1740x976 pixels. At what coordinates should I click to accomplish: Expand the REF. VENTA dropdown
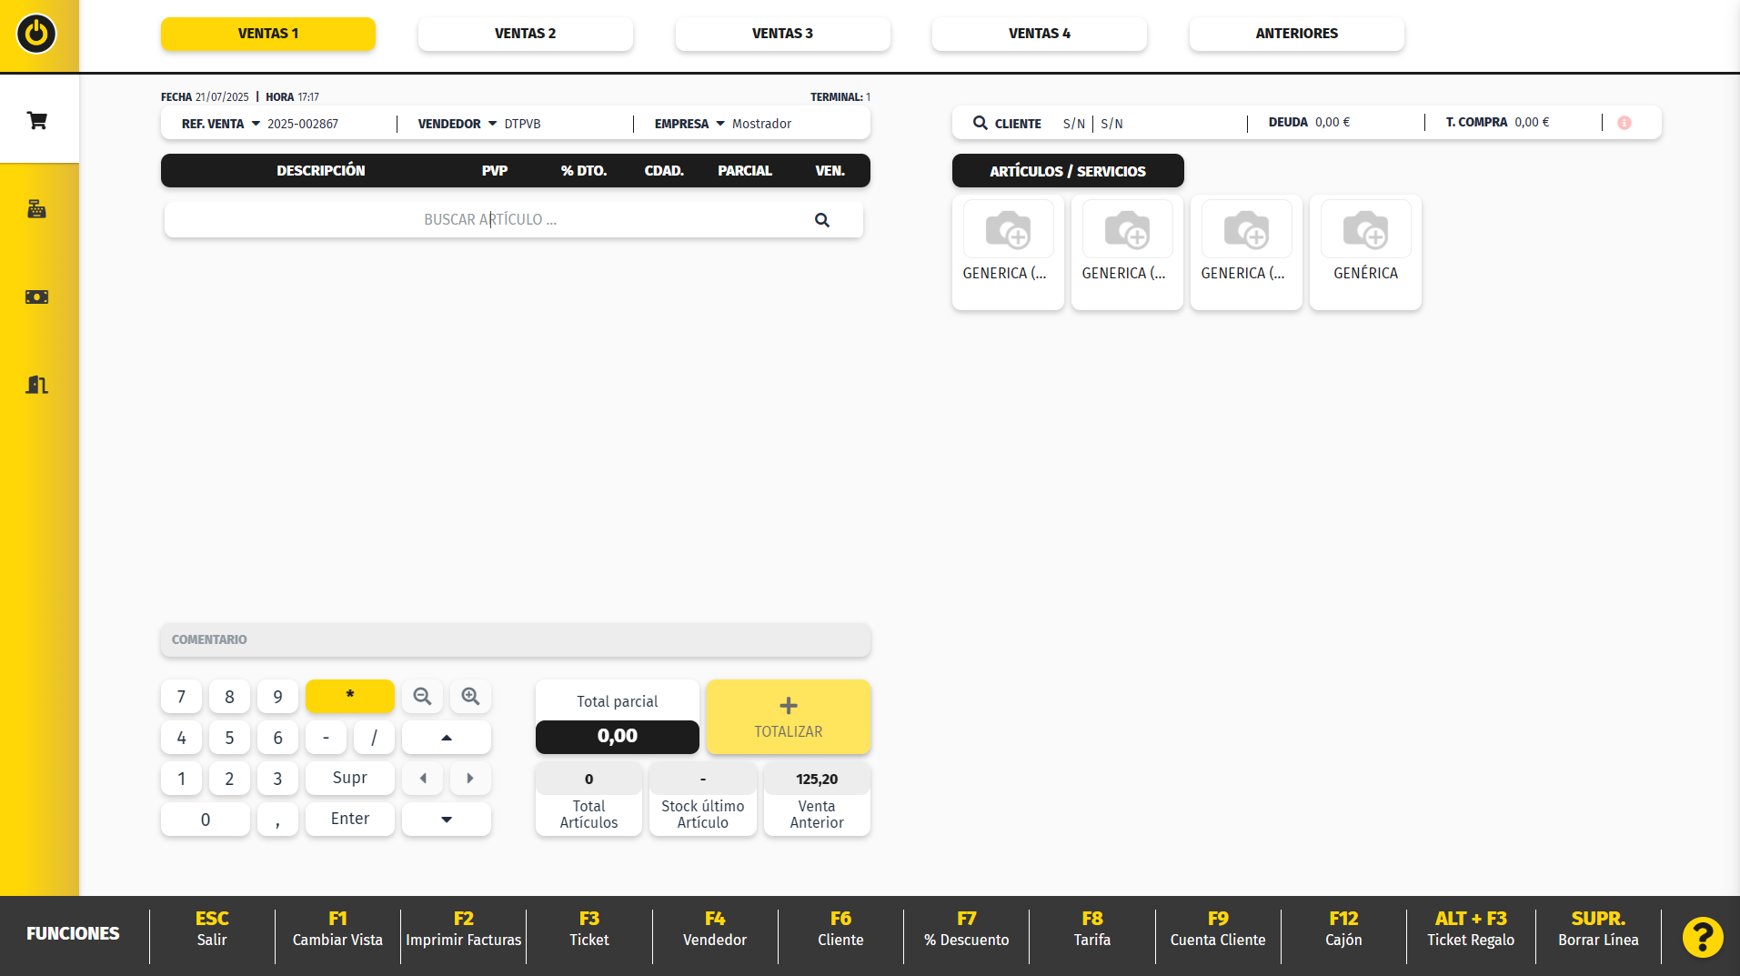coord(256,124)
